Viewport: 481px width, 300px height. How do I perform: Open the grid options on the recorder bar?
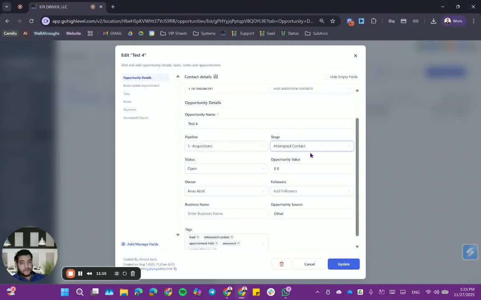point(116,274)
